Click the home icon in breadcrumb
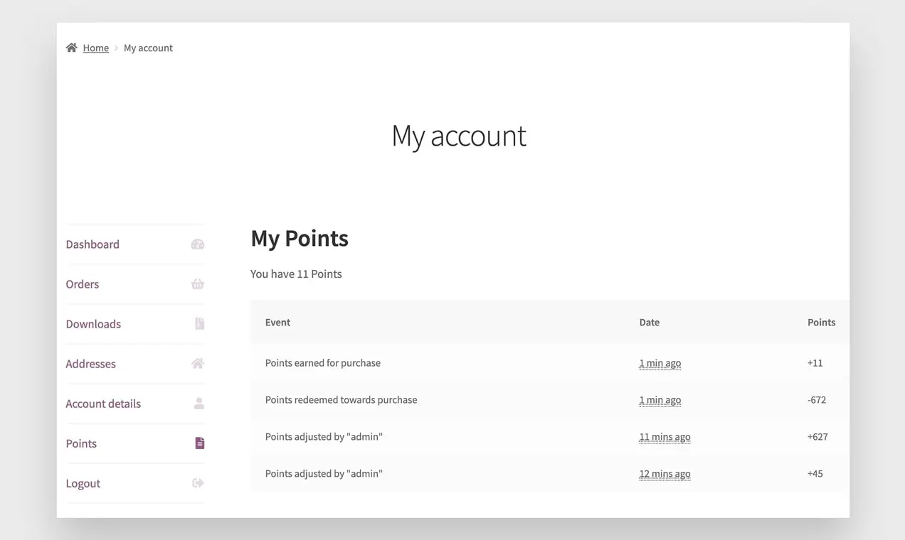Screen dimensions: 905x540 (x=71, y=48)
